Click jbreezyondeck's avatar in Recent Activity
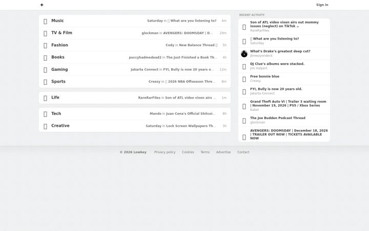Screen dimensions: 369x231 click(x=244, y=54)
